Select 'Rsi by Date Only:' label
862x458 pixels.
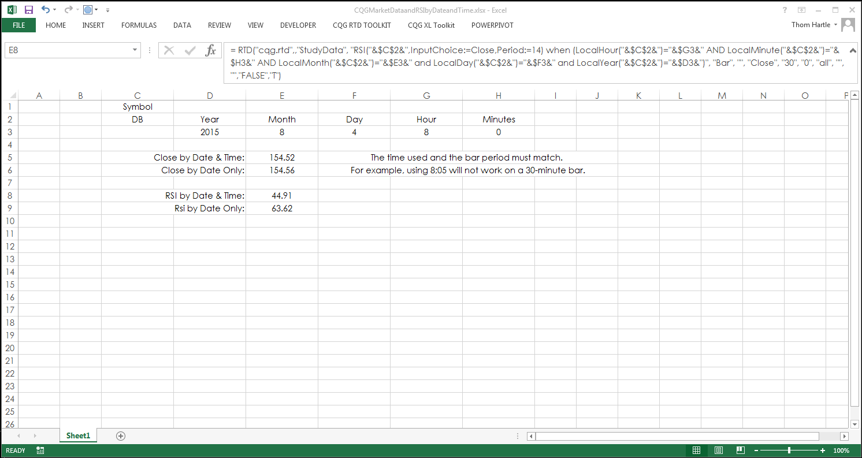click(x=210, y=208)
